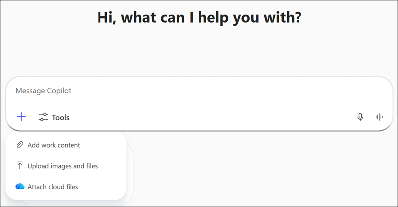The width and height of the screenshot is (398, 207).
Task: Click the upload arrow icon
Action: point(20,166)
